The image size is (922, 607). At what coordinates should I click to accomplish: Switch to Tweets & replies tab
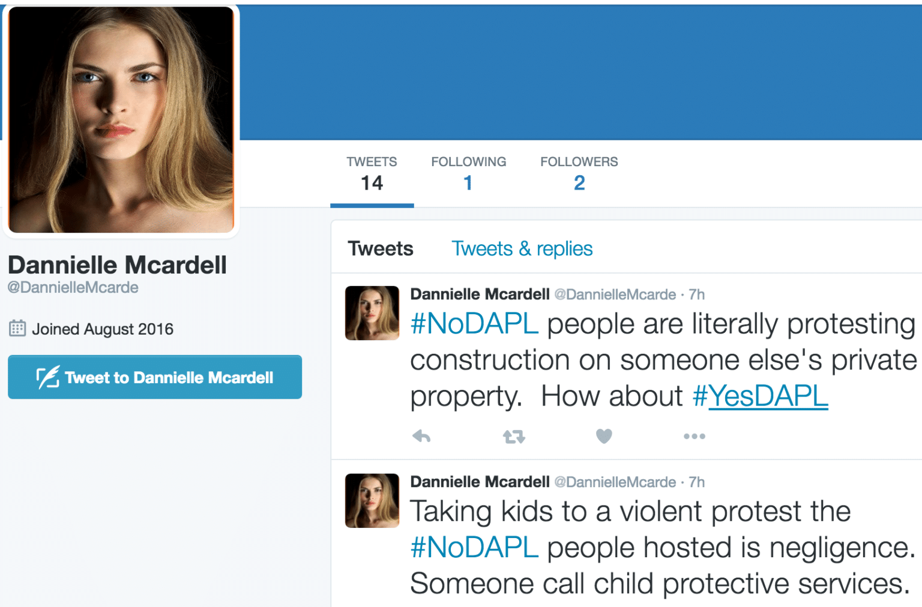522,248
